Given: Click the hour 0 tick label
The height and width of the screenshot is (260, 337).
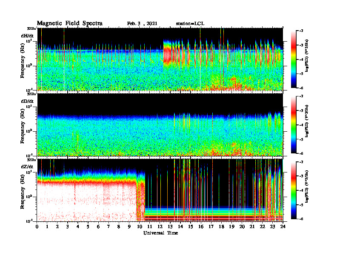Looking at the screenshot, I should click(x=37, y=226).
